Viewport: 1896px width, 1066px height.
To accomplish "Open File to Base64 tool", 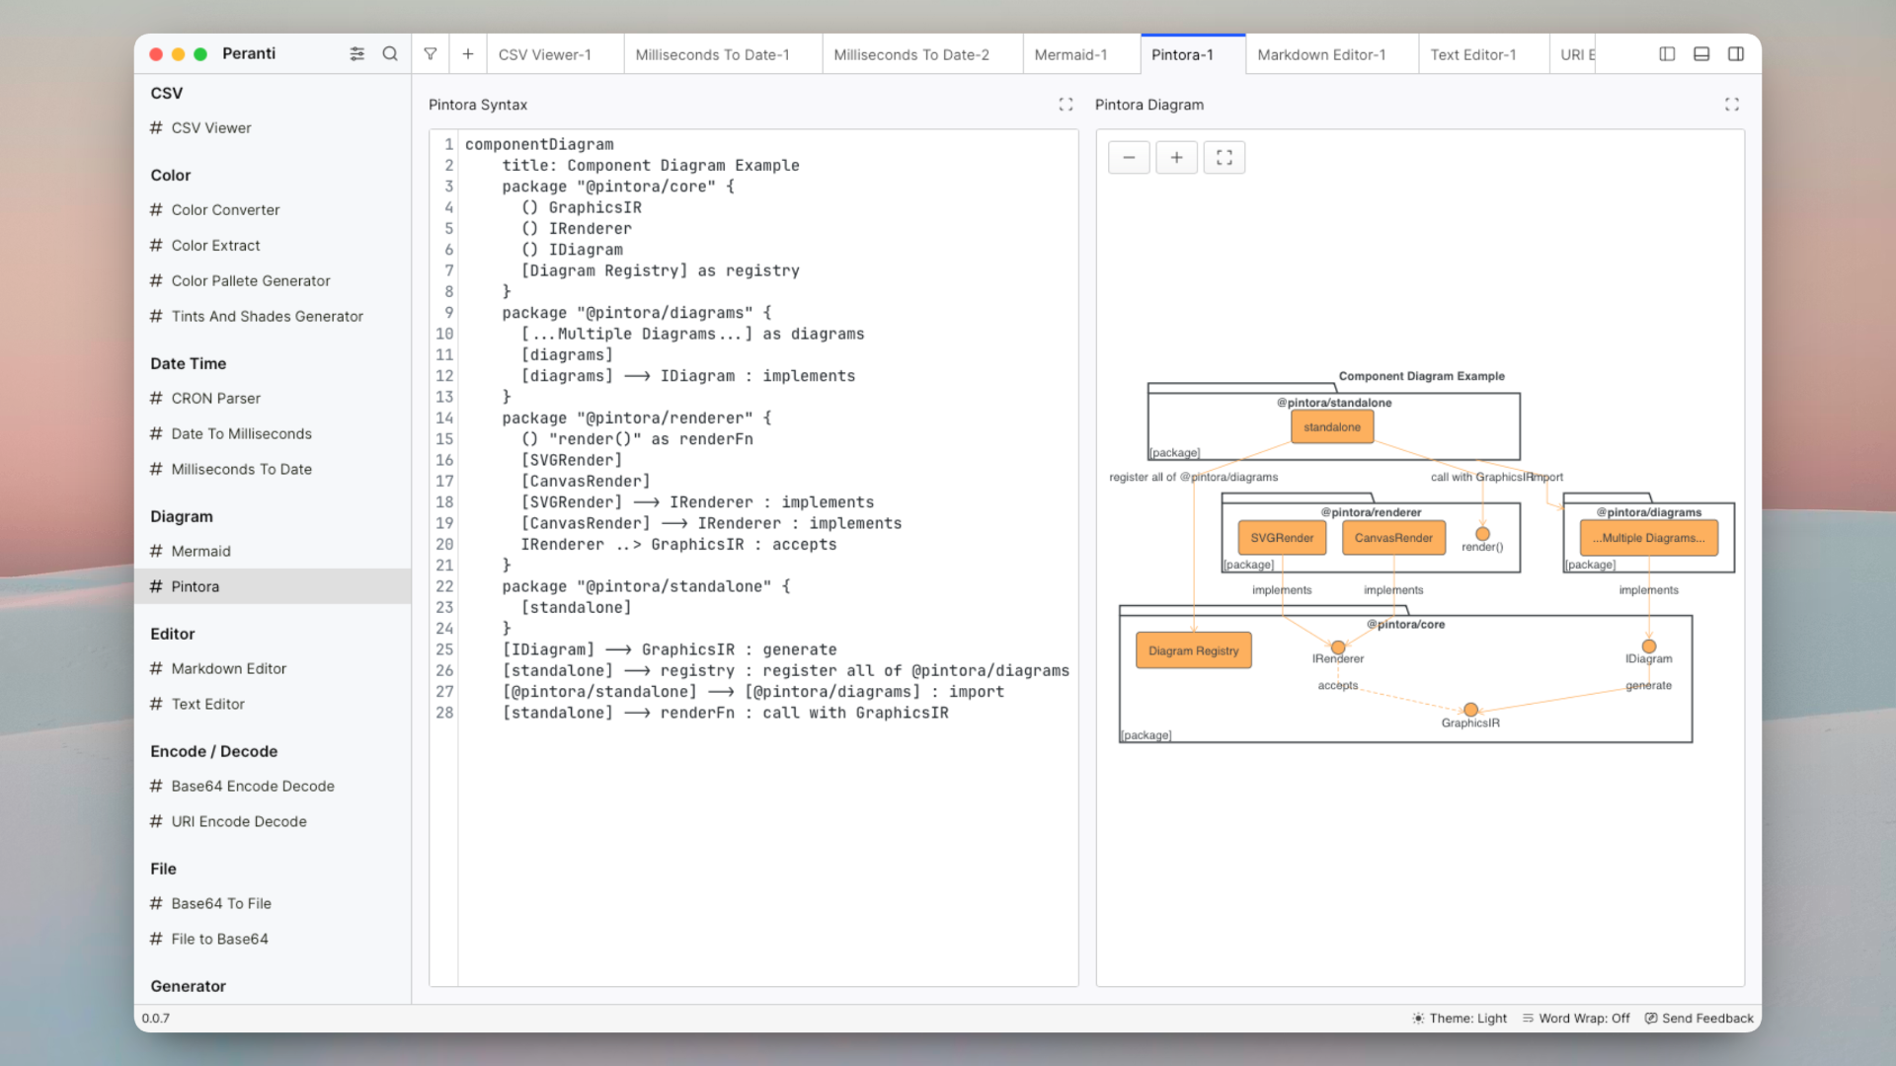I will coord(273,940).
